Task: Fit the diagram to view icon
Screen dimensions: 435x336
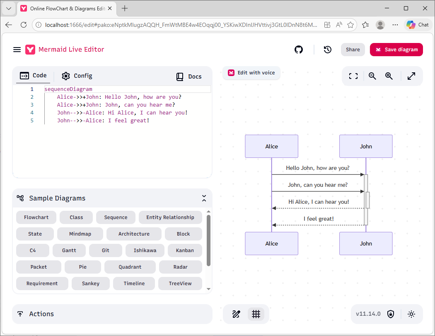Action: (x=353, y=76)
